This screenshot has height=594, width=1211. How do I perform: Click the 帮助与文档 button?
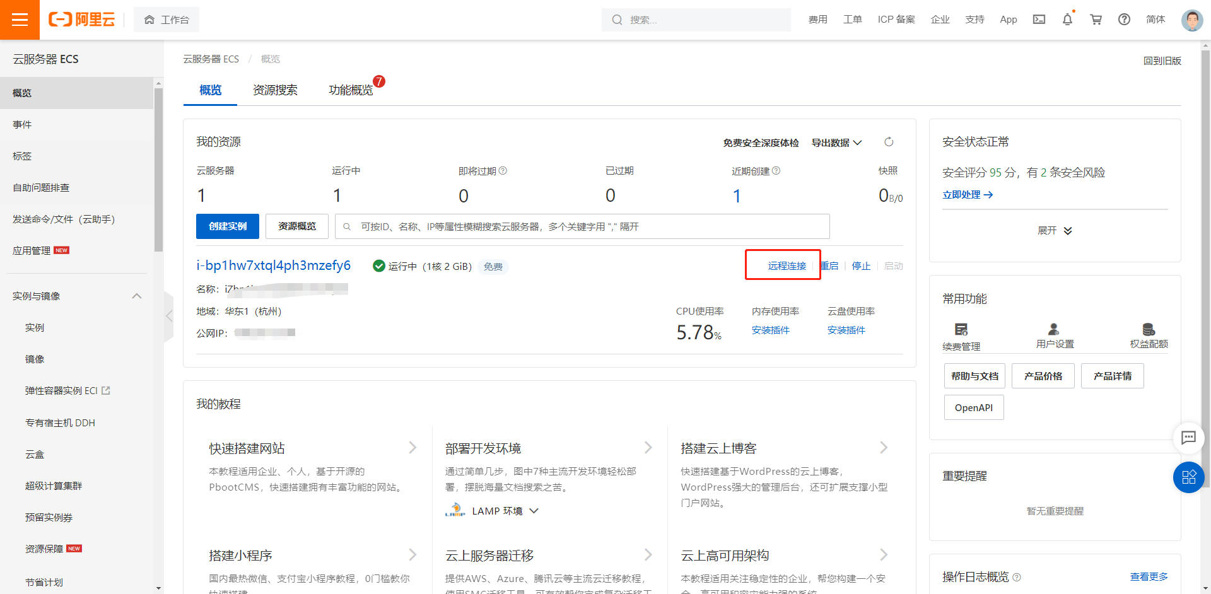pos(974,376)
